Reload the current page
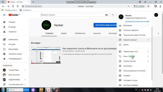 tap(18, 6)
